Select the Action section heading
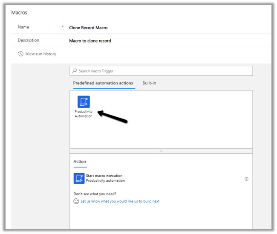277x234 pixels. click(x=80, y=161)
